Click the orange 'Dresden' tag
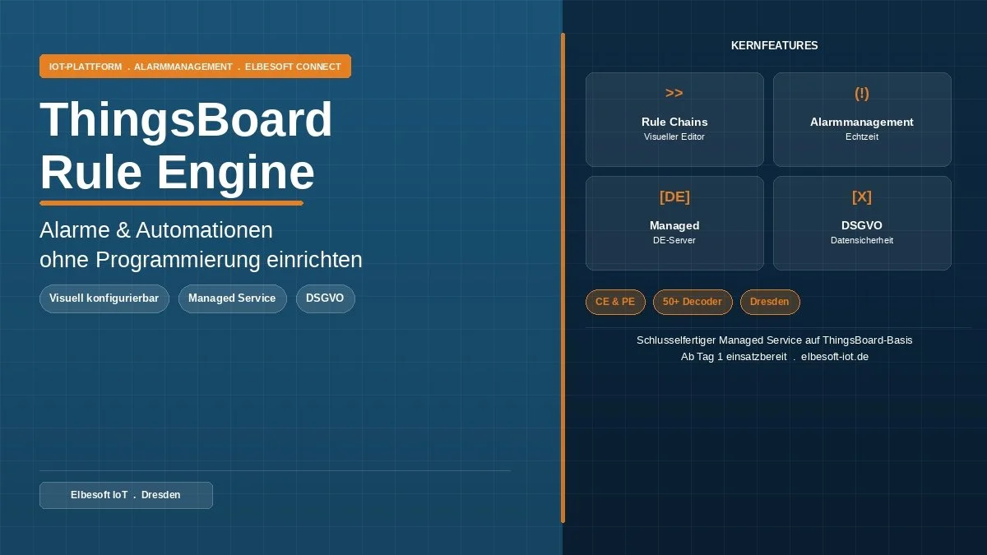 (770, 302)
